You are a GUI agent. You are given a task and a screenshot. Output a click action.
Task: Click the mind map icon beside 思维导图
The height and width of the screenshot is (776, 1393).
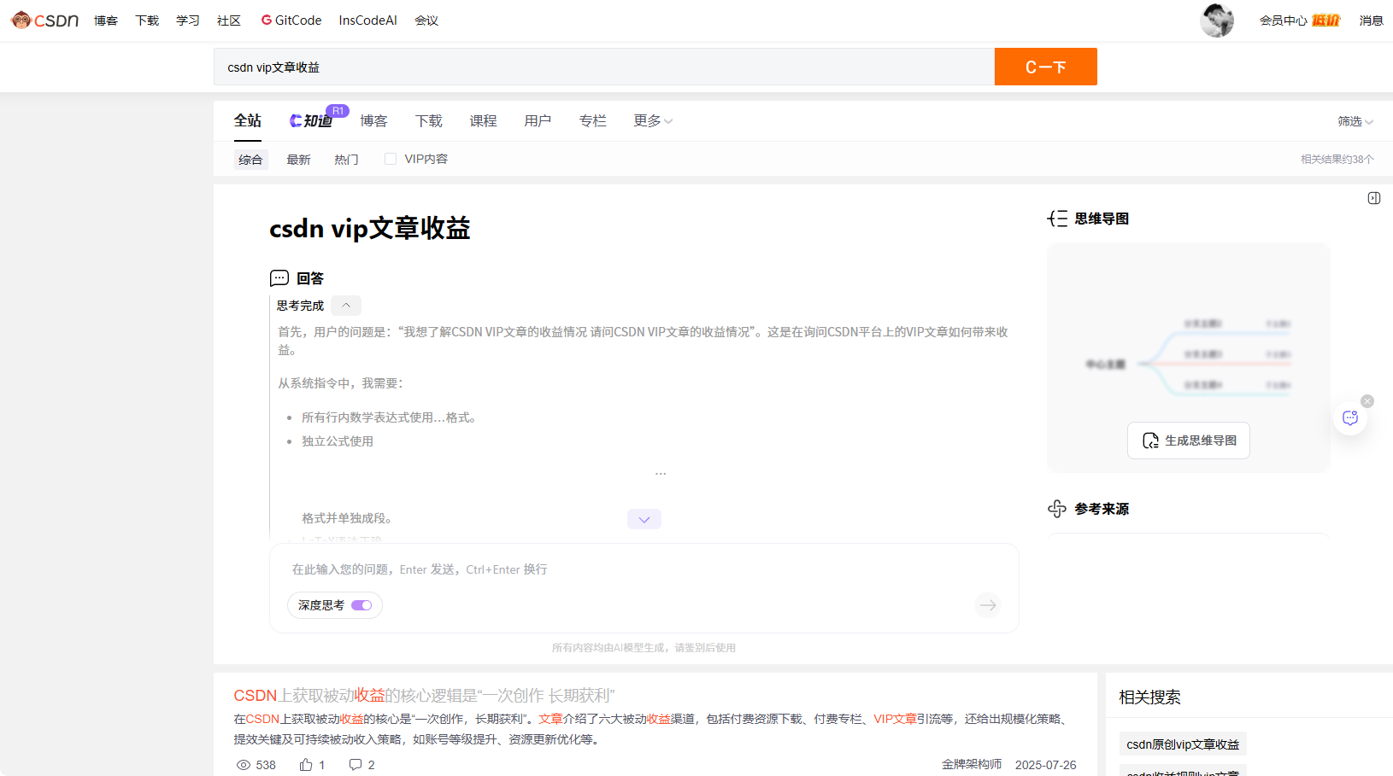(x=1057, y=218)
